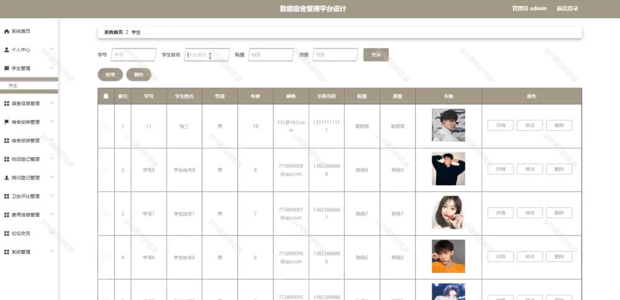The image size is (620, 300).
Task: Click the grid icon beside 论坛交流
Action: point(6,234)
